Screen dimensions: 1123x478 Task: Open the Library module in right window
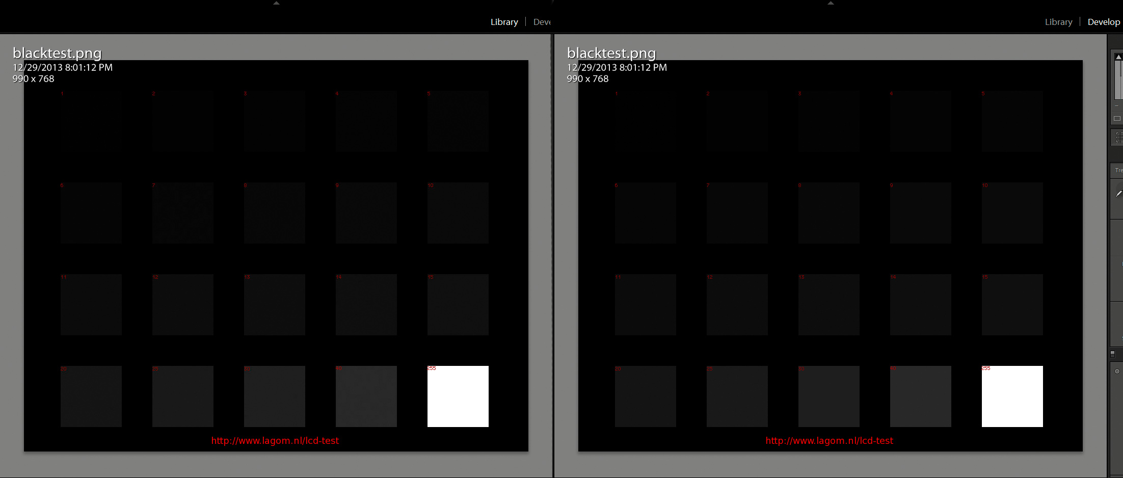pyautogui.click(x=1058, y=22)
